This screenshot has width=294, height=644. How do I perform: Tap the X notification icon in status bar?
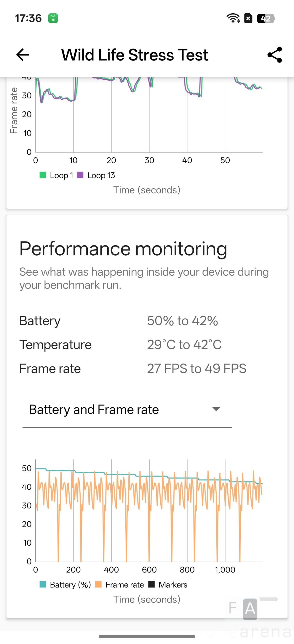[x=248, y=18]
